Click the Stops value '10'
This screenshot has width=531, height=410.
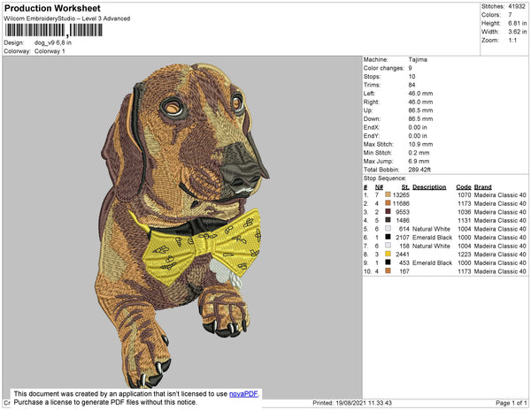coord(412,77)
